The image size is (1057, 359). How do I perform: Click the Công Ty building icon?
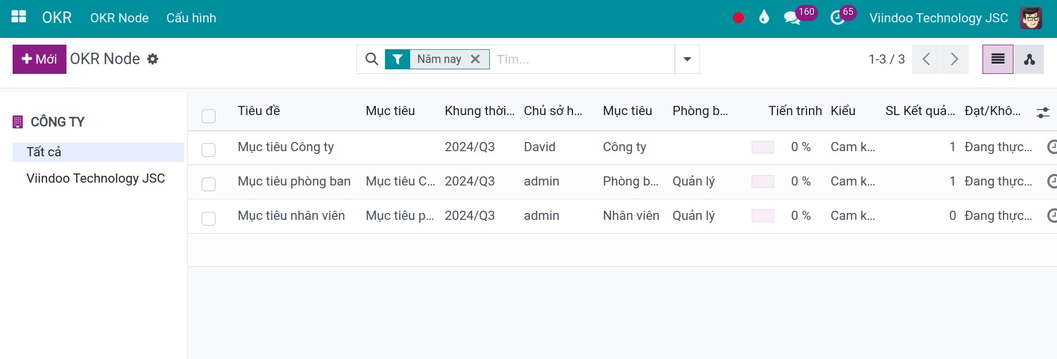[x=18, y=122]
